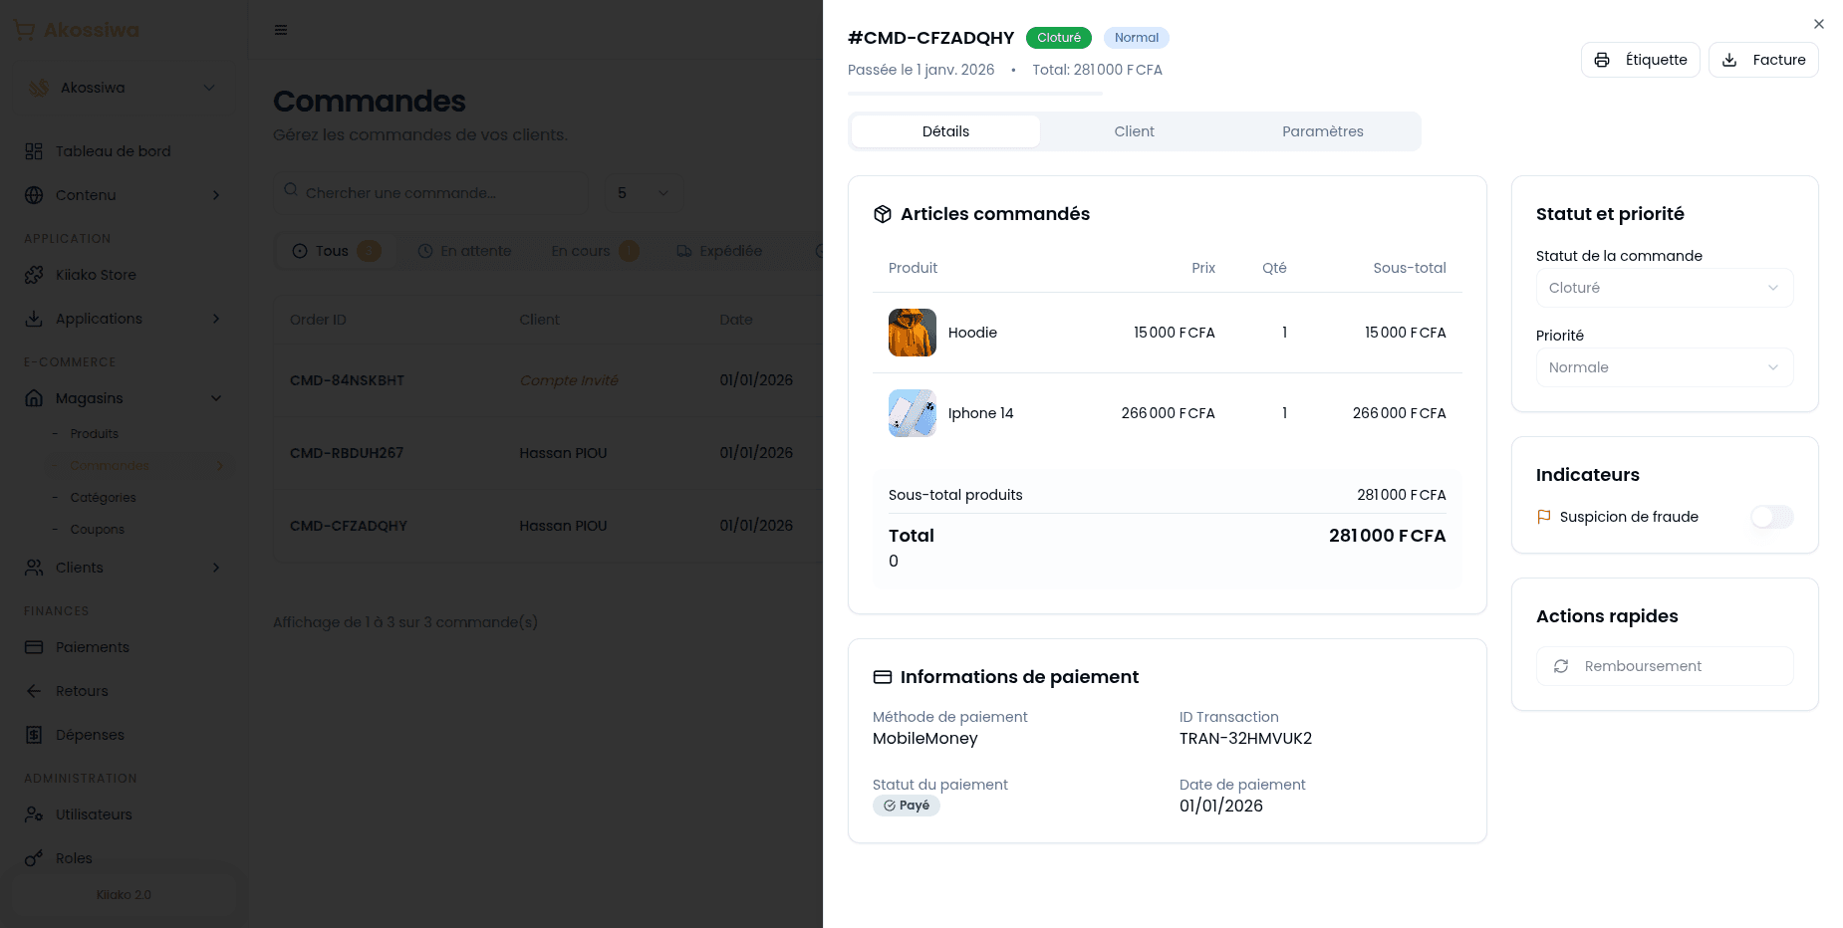Viewport: 1843px width, 928px height.
Task: Click order row CMD-RBDUH267
Action: [548, 453]
